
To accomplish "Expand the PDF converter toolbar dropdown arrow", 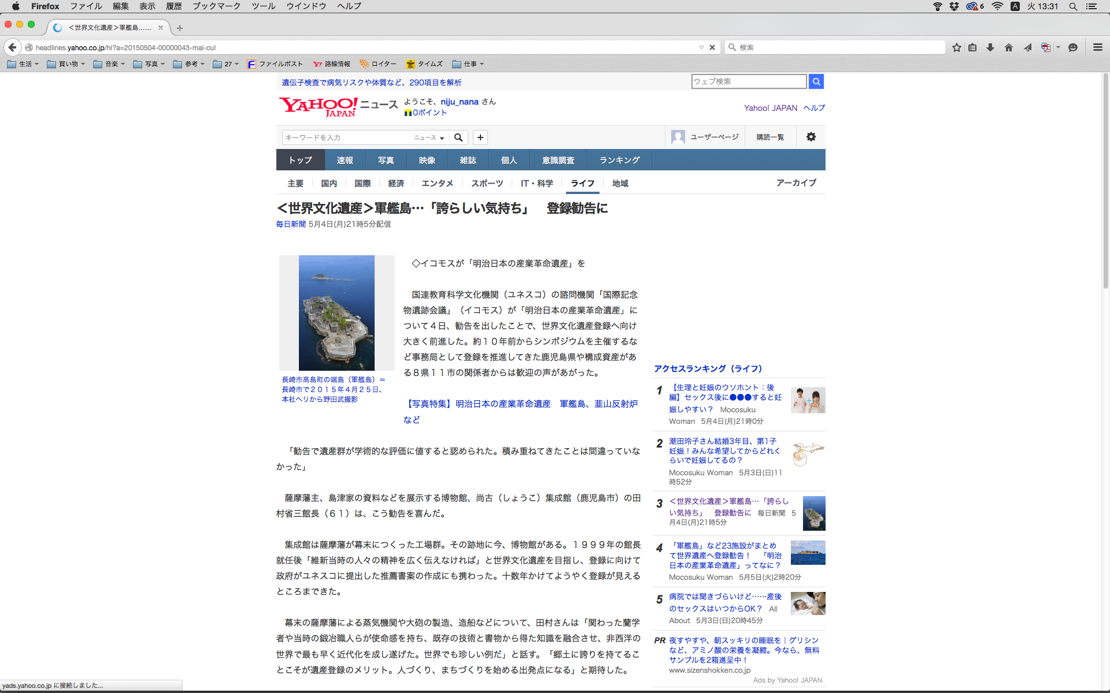I will (x=1059, y=47).
